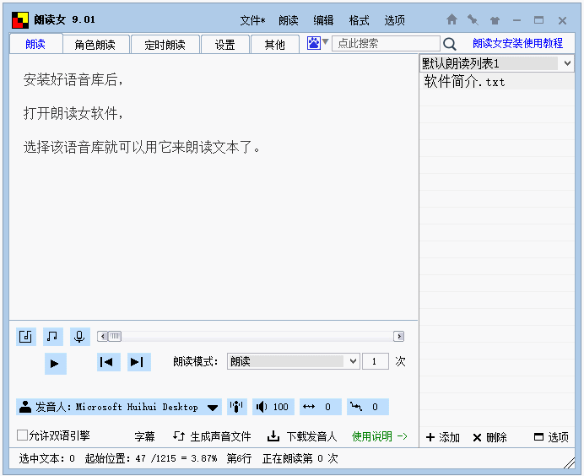Switch to the 定时朗读 tab
The width and height of the screenshot is (584, 476).
pos(165,45)
